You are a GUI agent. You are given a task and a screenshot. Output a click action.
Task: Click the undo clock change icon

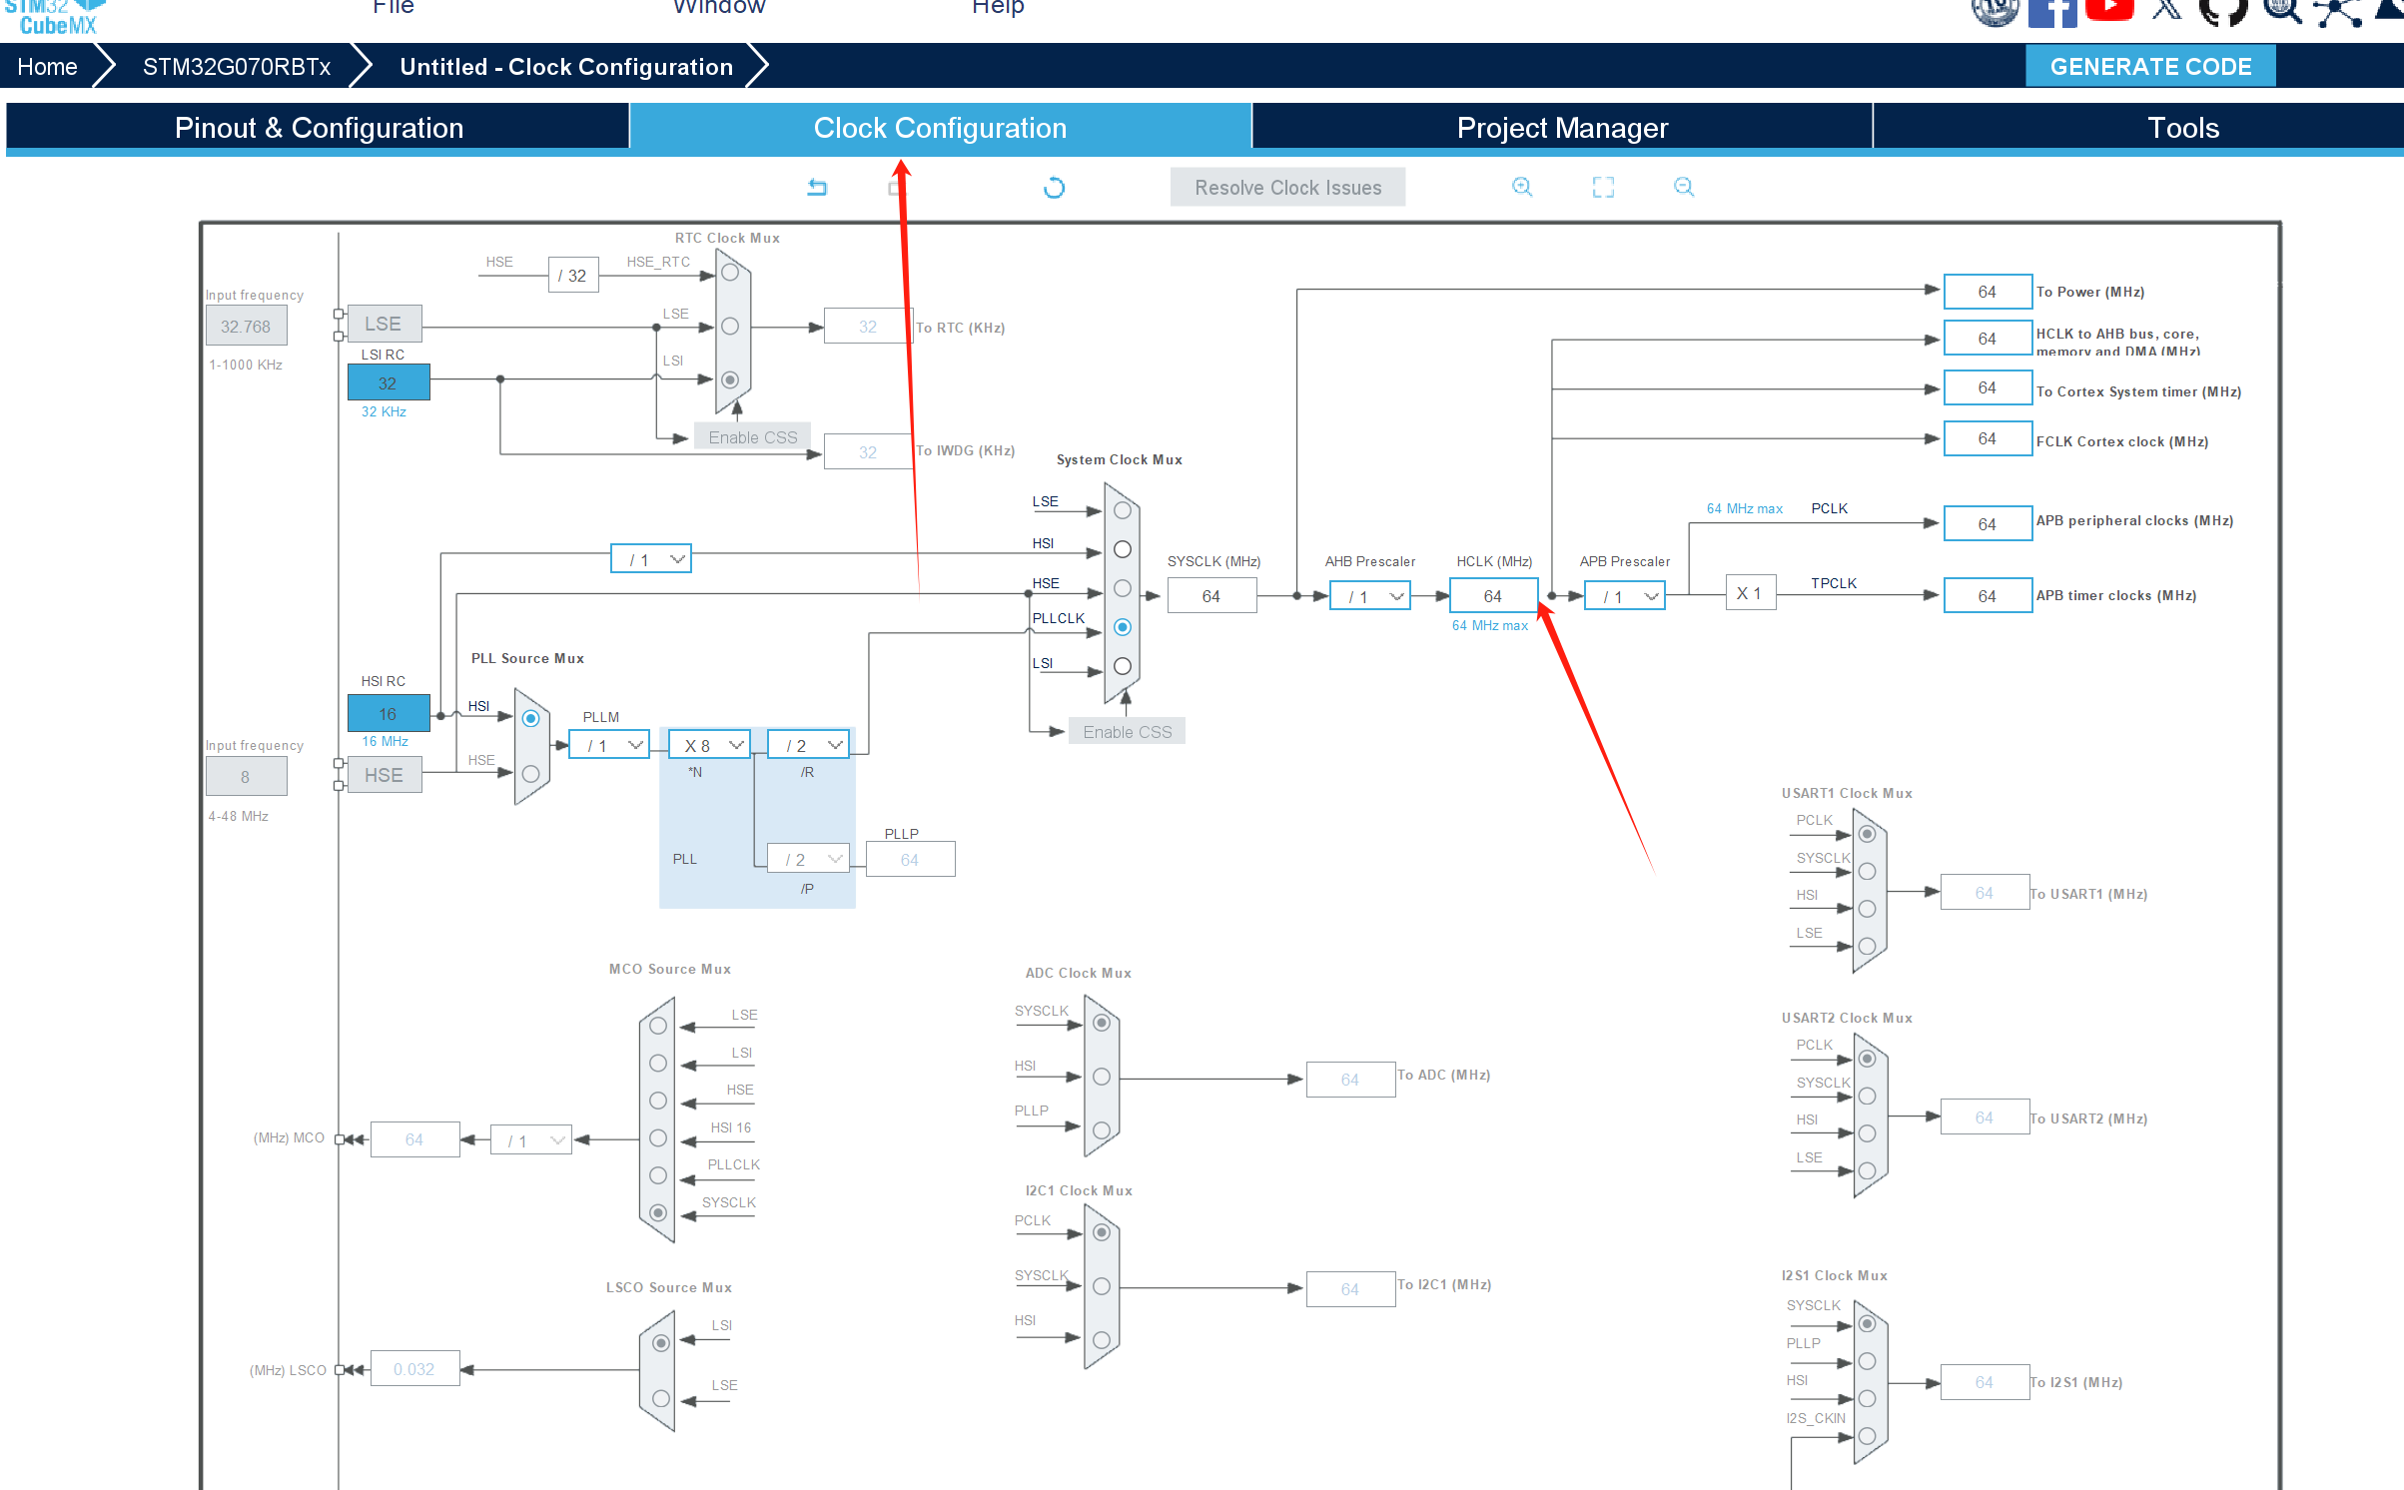pos(817,187)
